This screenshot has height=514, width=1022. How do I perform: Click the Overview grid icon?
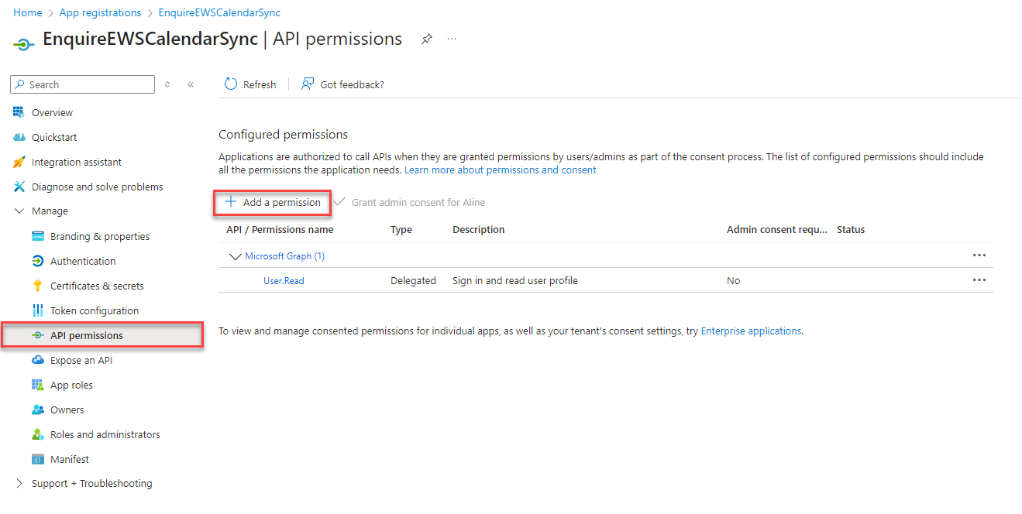click(19, 112)
